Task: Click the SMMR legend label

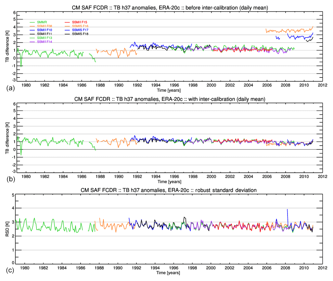Action: click(42, 22)
